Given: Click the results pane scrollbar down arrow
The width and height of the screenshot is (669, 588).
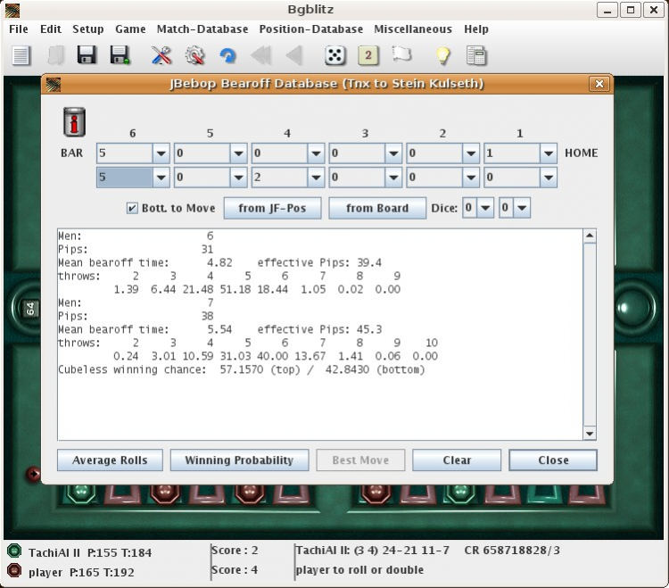Looking at the screenshot, I should pos(589,434).
